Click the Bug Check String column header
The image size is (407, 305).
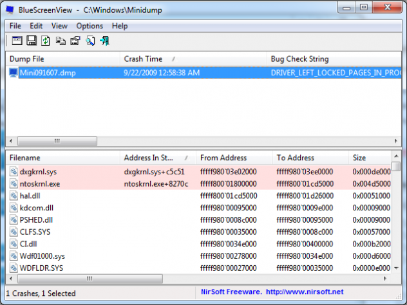click(x=300, y=59)
